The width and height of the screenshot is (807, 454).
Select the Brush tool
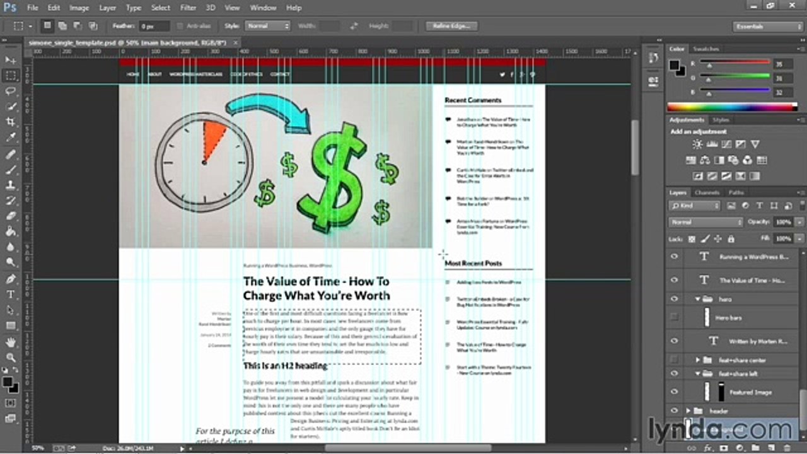[x=11, y=170]
